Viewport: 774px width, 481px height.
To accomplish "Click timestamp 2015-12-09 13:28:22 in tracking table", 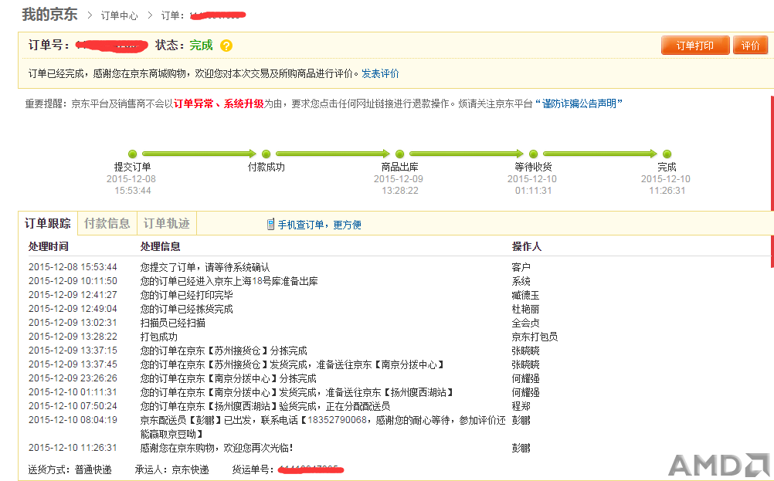I will (x=73, y=337).
